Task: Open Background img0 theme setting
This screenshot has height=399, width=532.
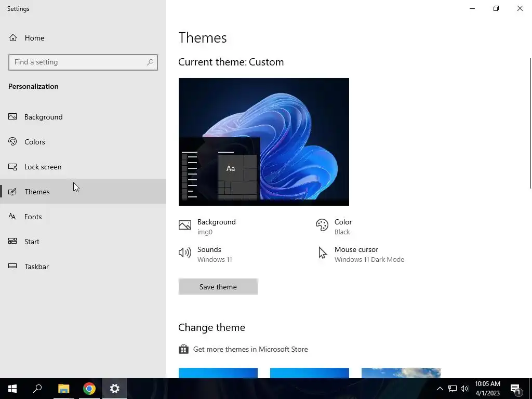Action: point(207,227)
